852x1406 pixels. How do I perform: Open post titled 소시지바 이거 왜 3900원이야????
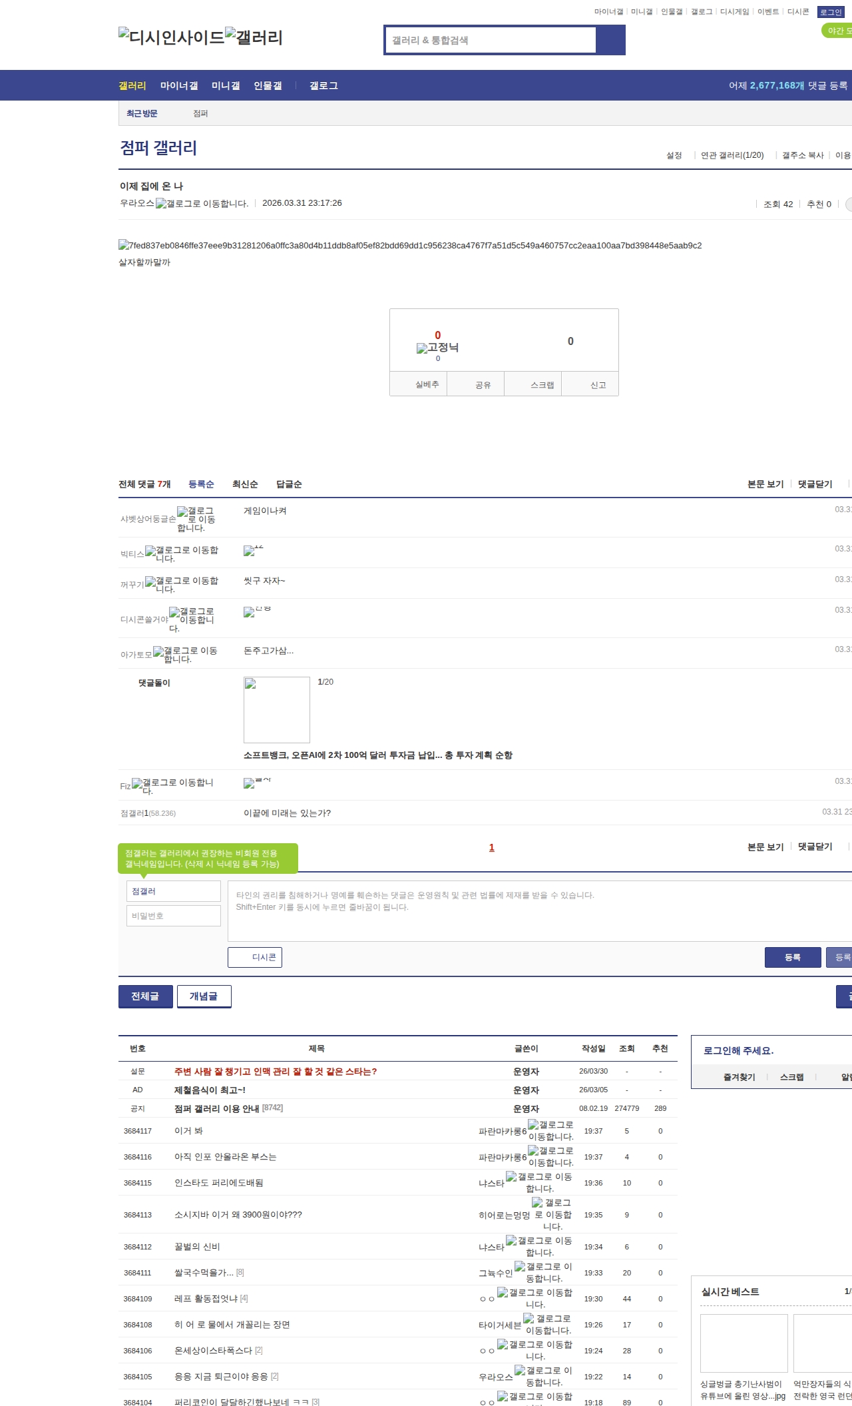point(238,1215)
